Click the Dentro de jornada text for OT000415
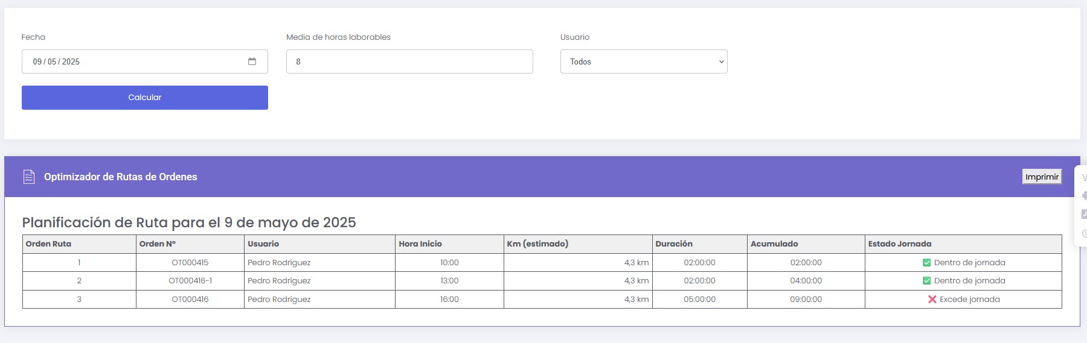The height and width of the screenshot is (343, 1087). coord(970,263)
